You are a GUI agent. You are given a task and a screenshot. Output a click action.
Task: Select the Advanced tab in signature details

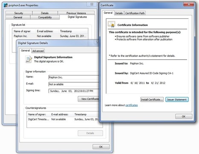pyautogui.click(x=38, y=51)
